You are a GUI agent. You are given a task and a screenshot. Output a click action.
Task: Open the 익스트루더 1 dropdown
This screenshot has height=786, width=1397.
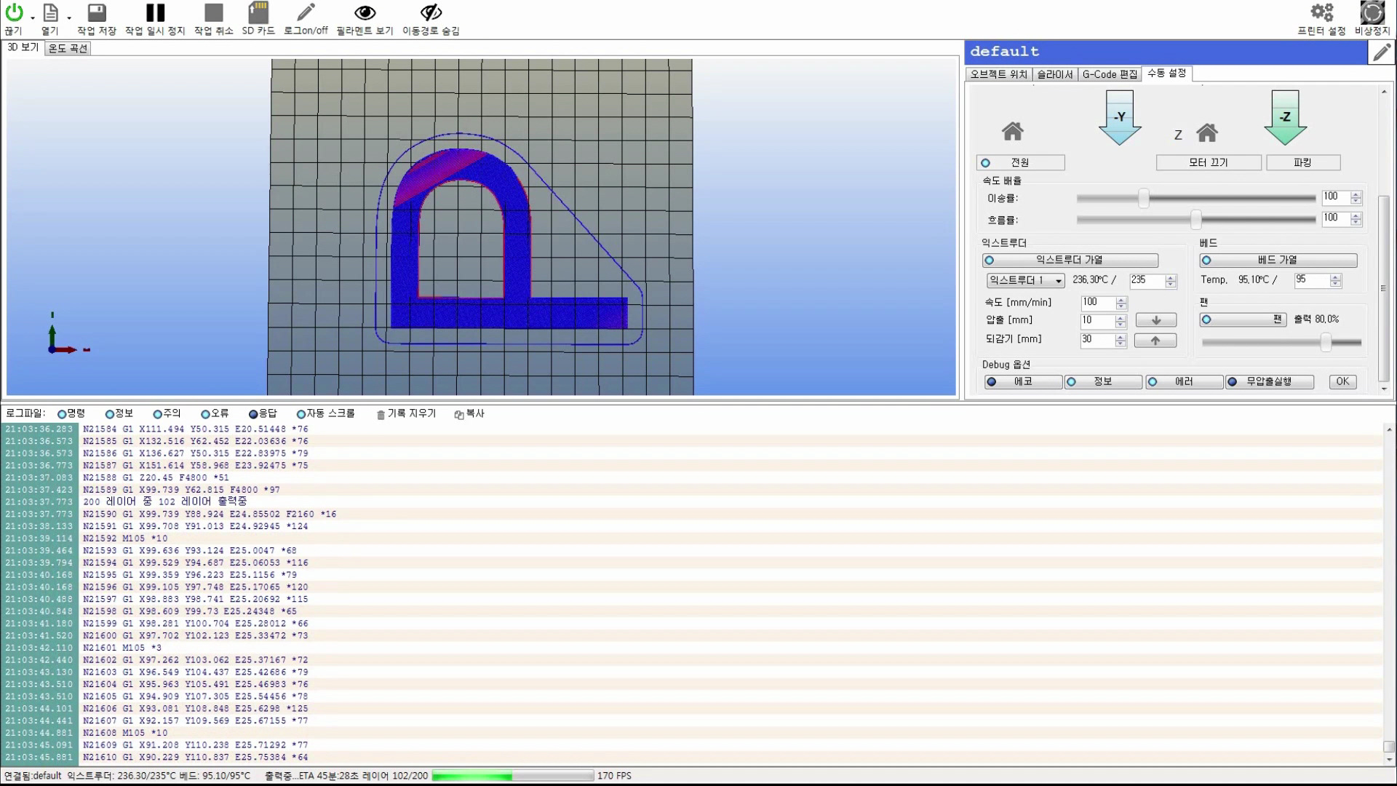coord(1026,280)
